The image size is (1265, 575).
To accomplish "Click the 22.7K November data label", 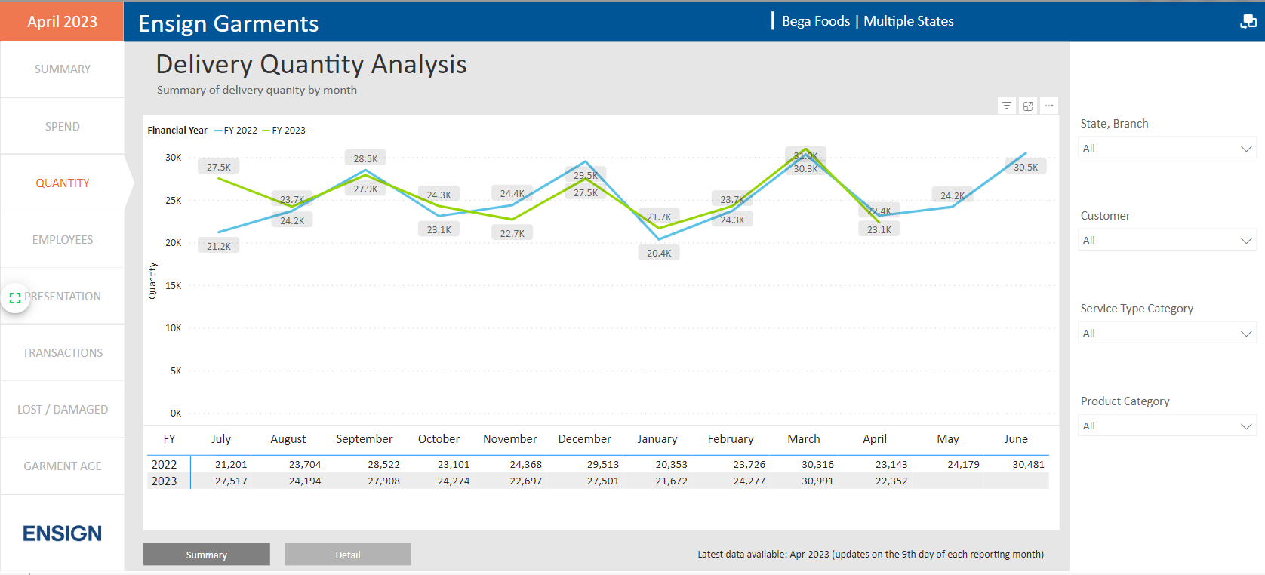I will click(512, 233).
